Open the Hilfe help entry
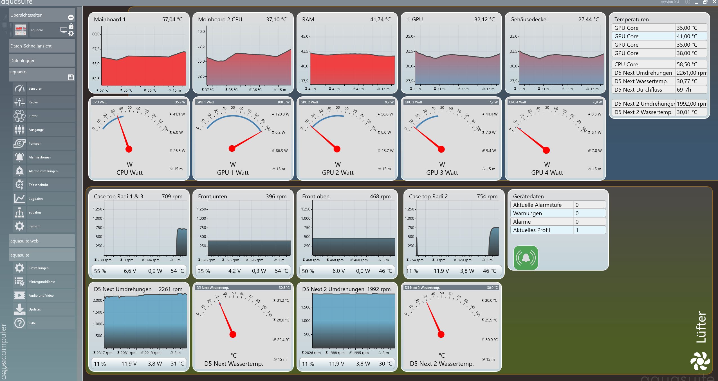Screen dimensions: 718x381 [x=32, y=323]
